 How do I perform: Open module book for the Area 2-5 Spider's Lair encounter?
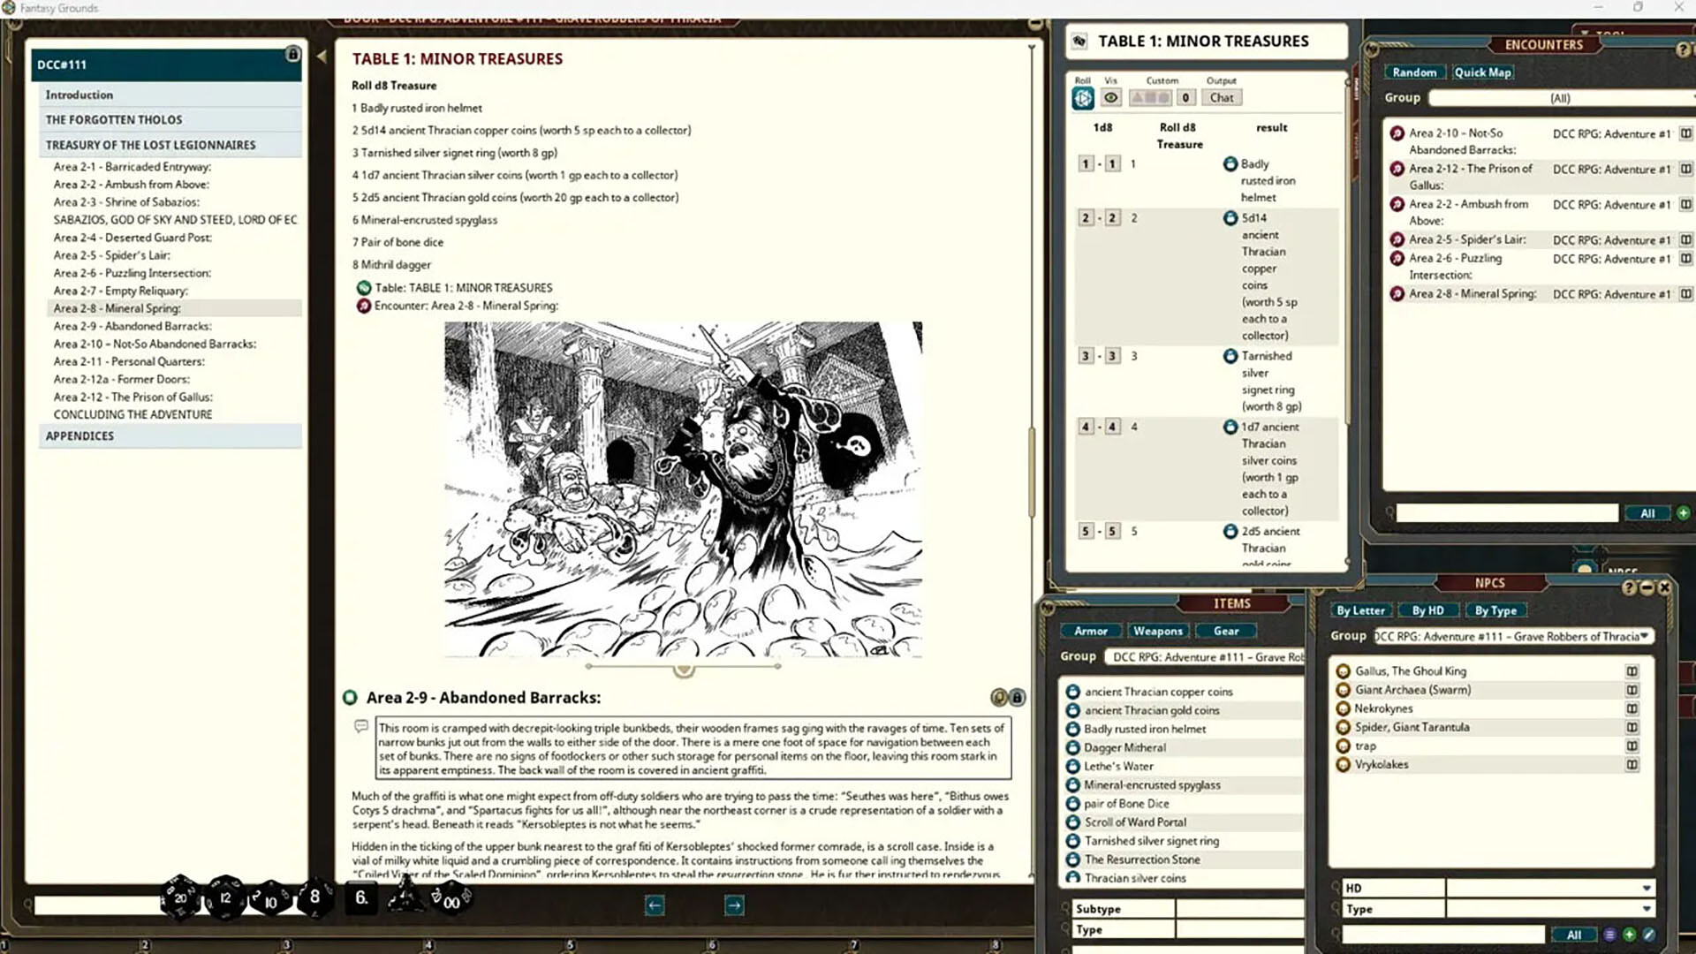pyautogui.click(x=1685, y=239)
